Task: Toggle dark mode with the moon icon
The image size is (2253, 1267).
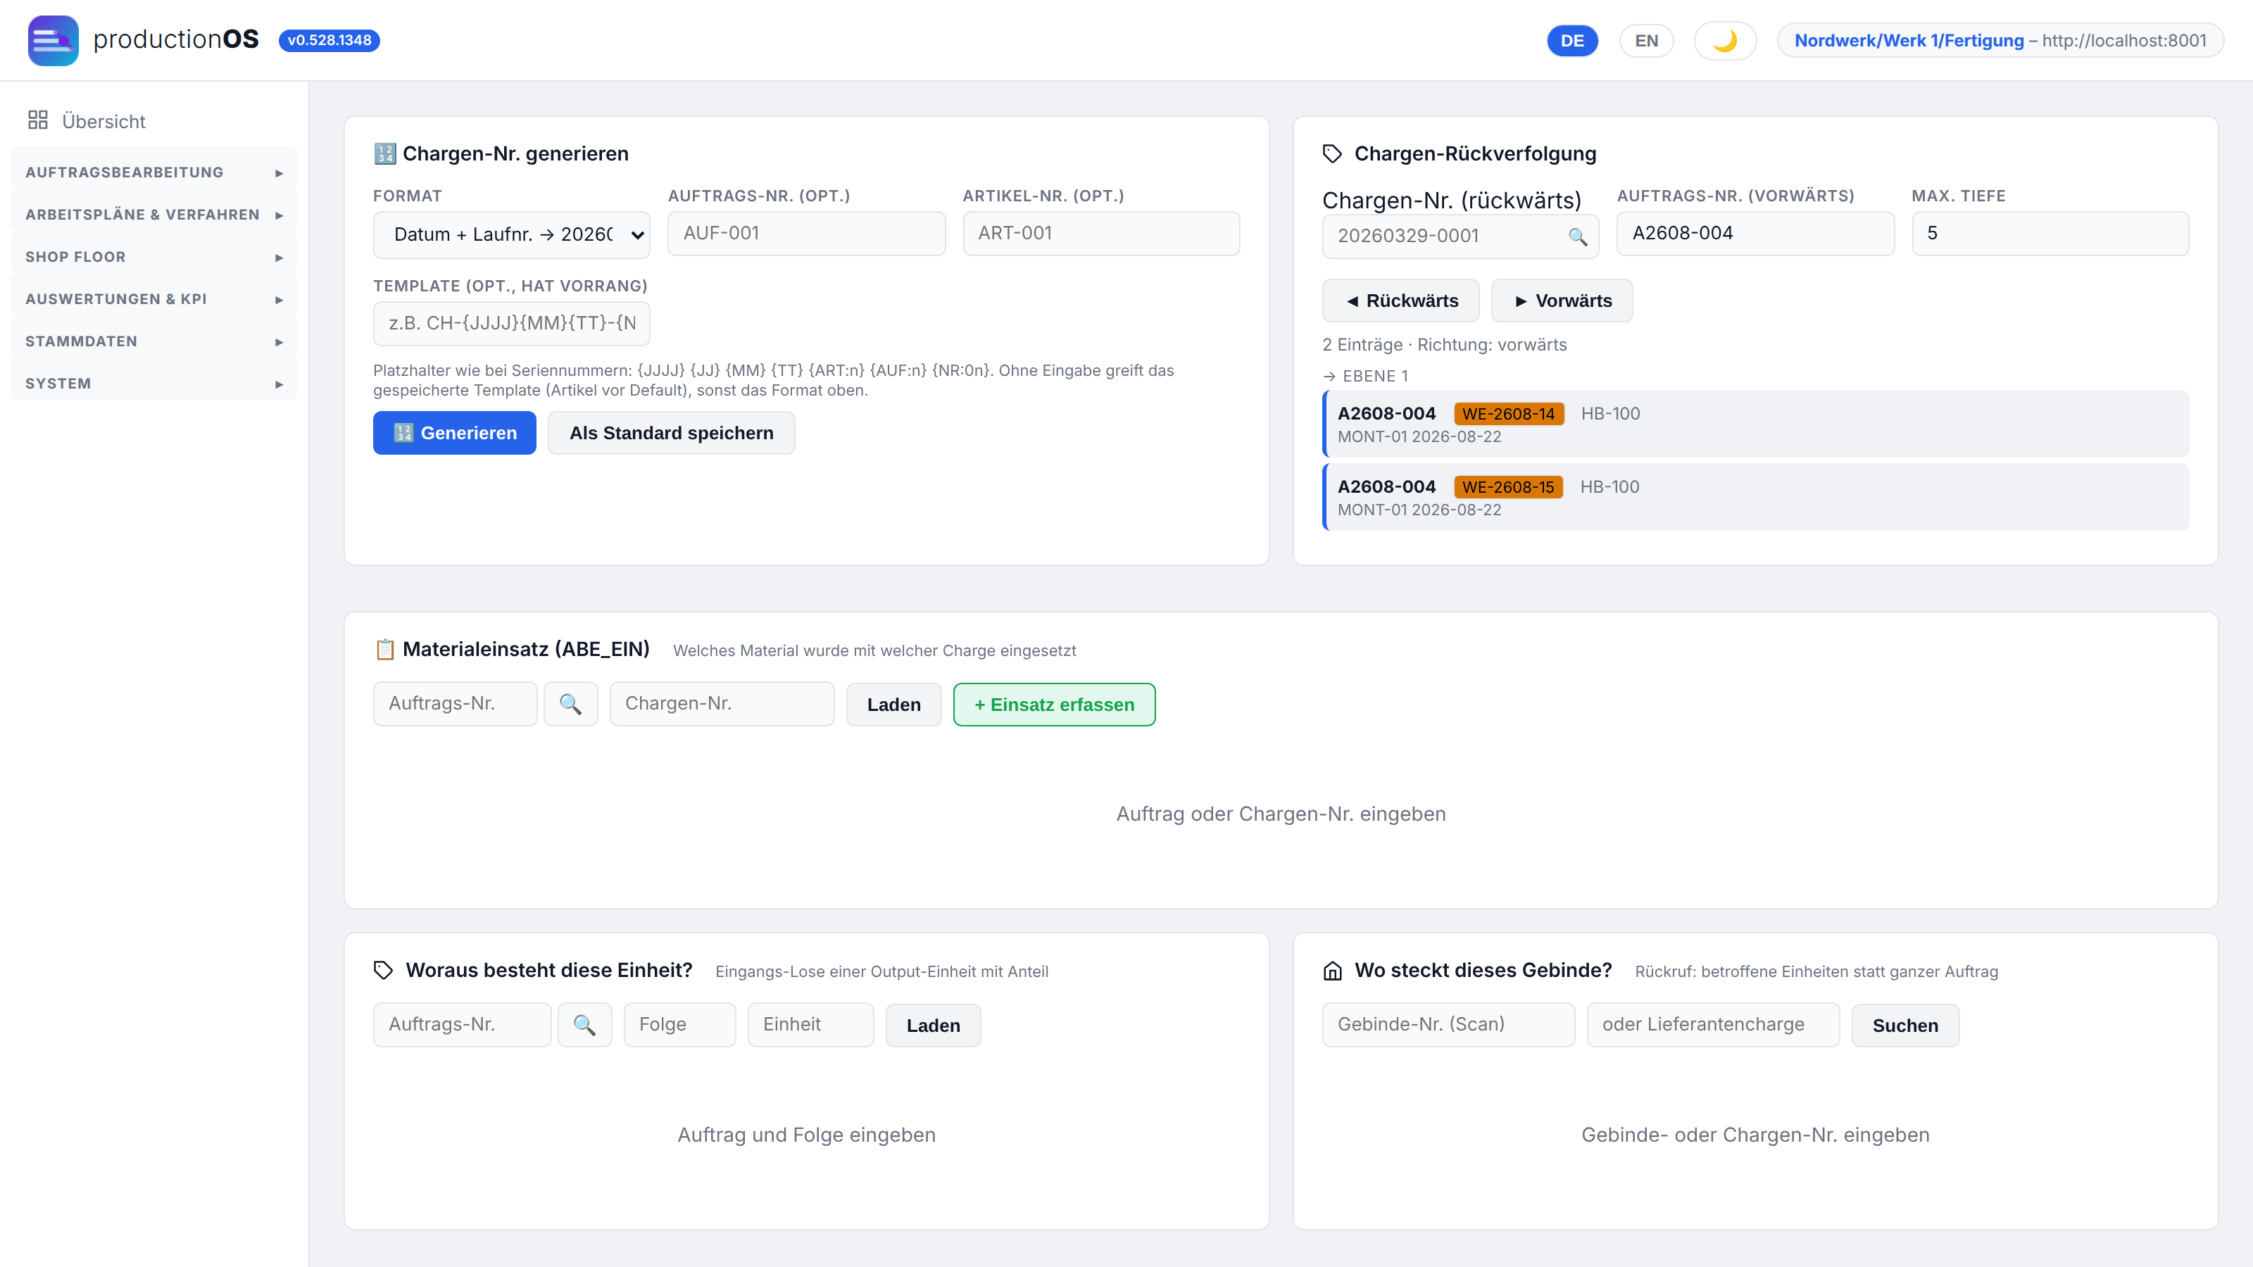Action: 1725,41
